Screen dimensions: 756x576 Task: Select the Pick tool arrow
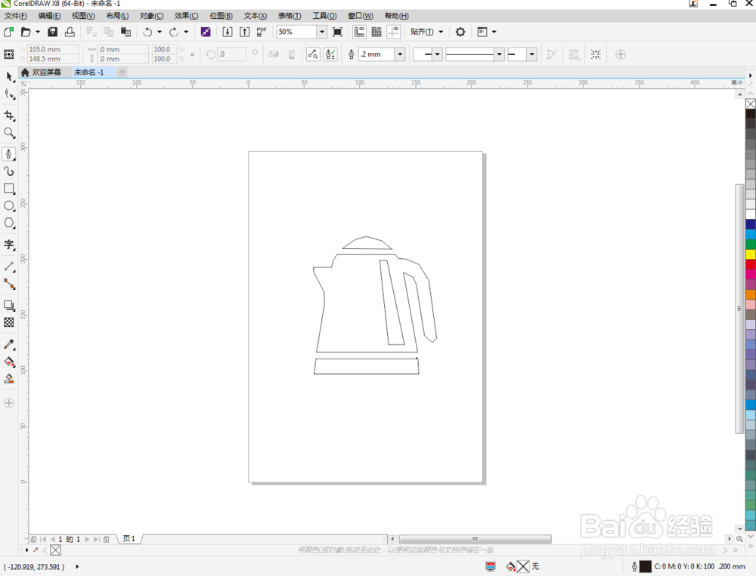click(x=9, y=77)
